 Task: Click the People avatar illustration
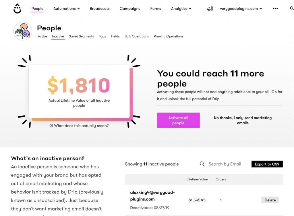click(23, 31)
